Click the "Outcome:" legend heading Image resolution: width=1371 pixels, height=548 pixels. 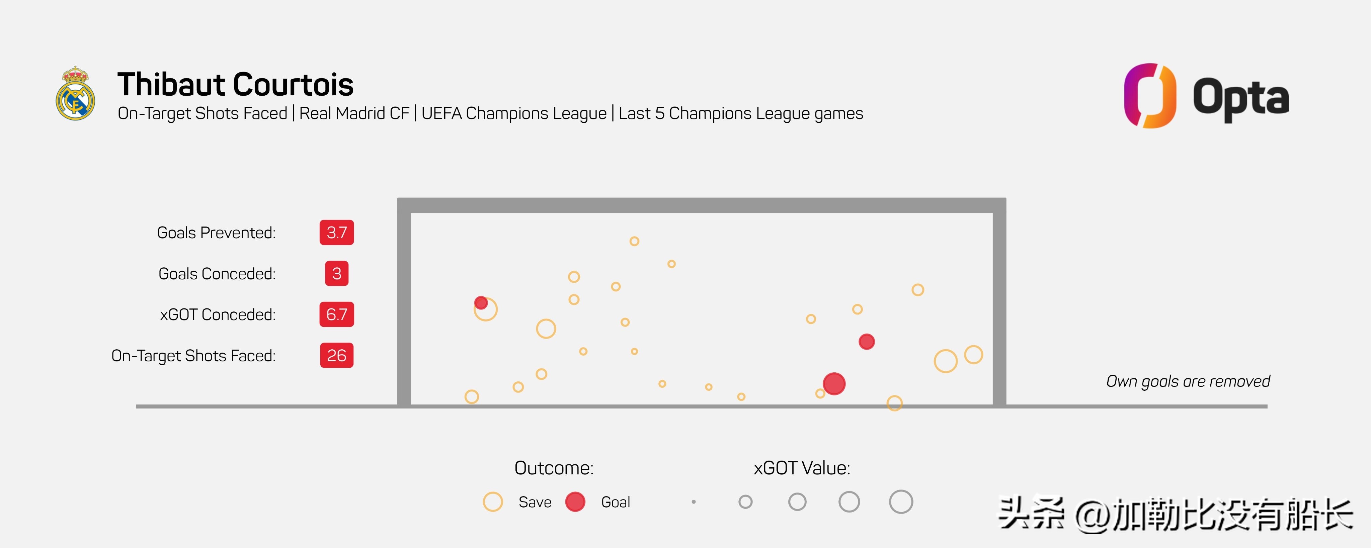tap(554, 468)
